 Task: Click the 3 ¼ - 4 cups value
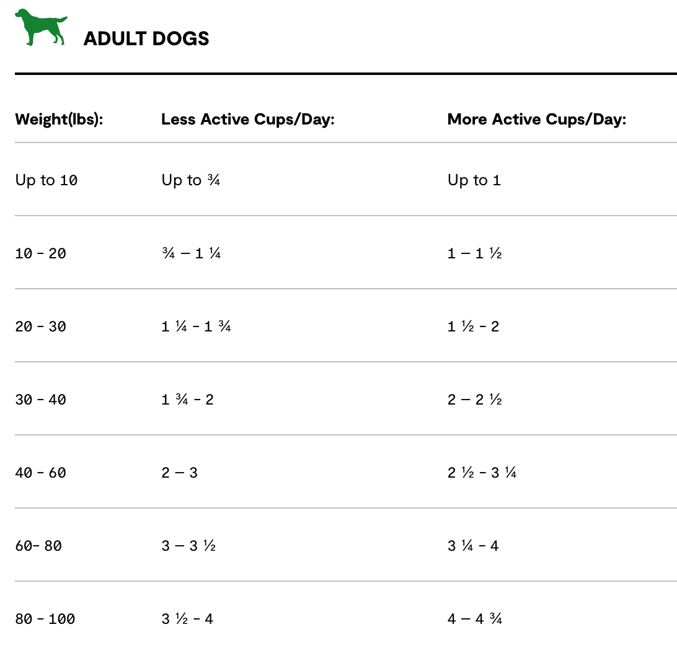[x=473, y=546]
